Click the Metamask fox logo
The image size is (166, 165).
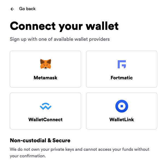coord(46,64)
